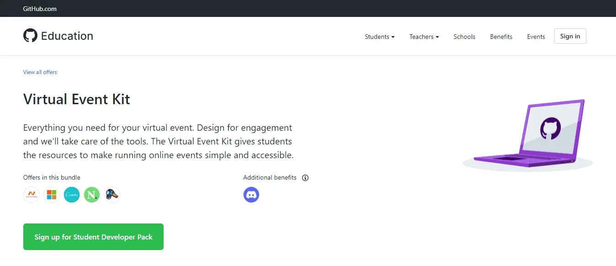
Task: Go to the Events nav item
Action: 536,37
